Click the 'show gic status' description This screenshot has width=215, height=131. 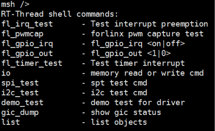tap(126, 113)
